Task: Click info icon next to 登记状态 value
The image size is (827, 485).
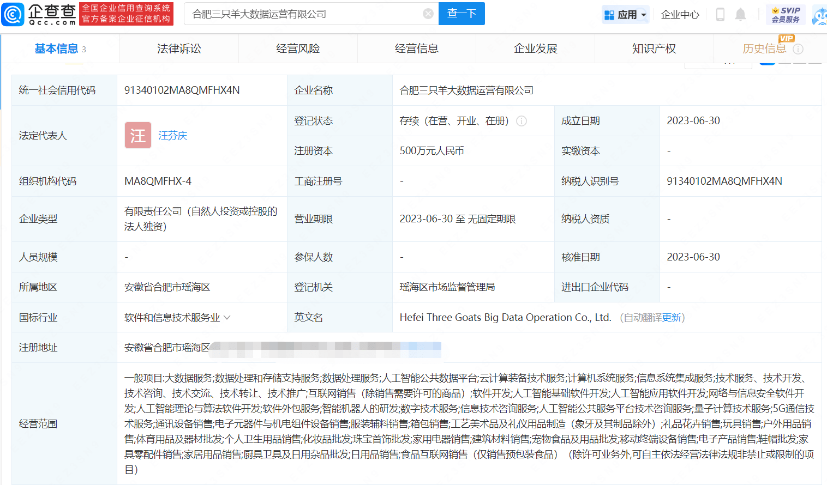Action: 522,121
